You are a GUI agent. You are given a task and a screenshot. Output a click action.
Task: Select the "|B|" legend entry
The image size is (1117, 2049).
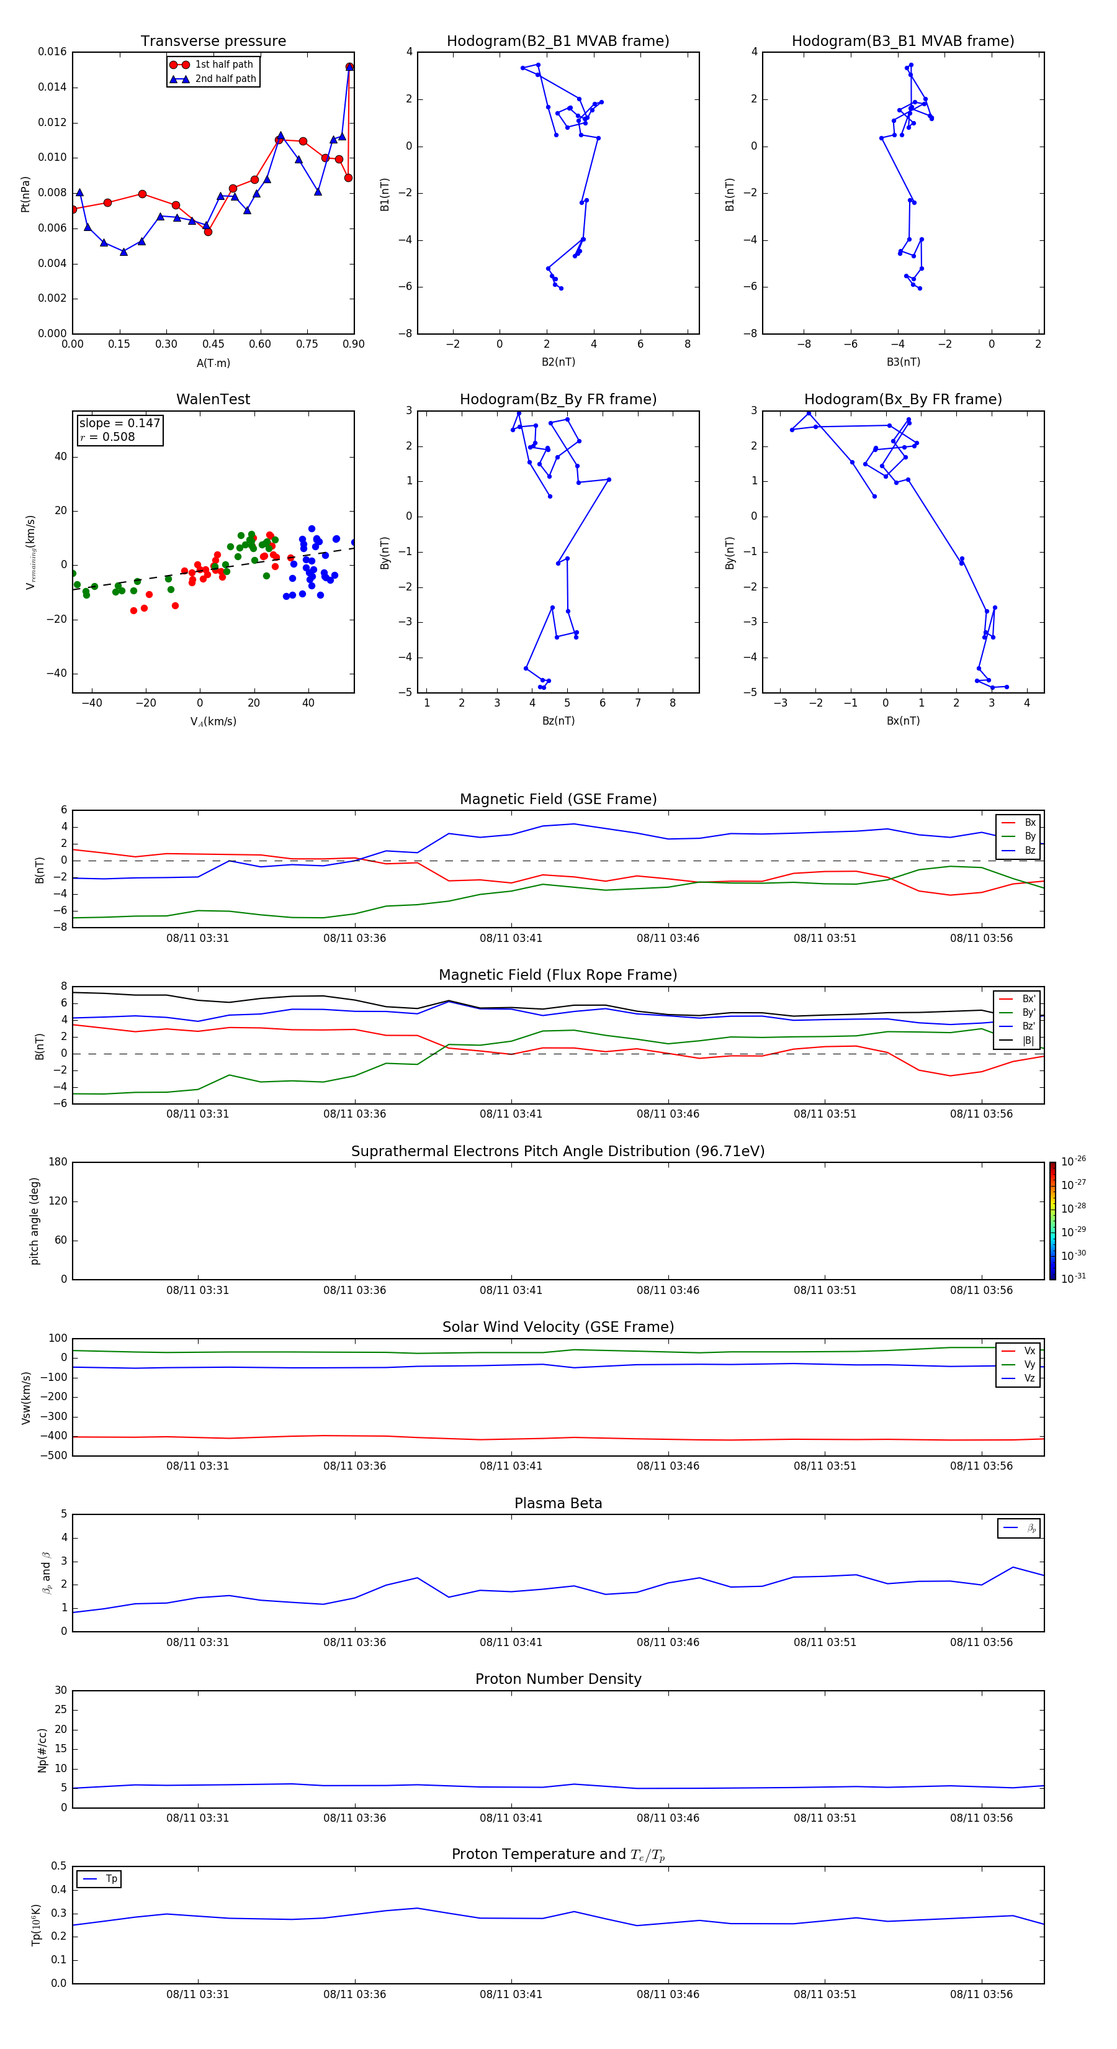[x=1017, y=1041]
